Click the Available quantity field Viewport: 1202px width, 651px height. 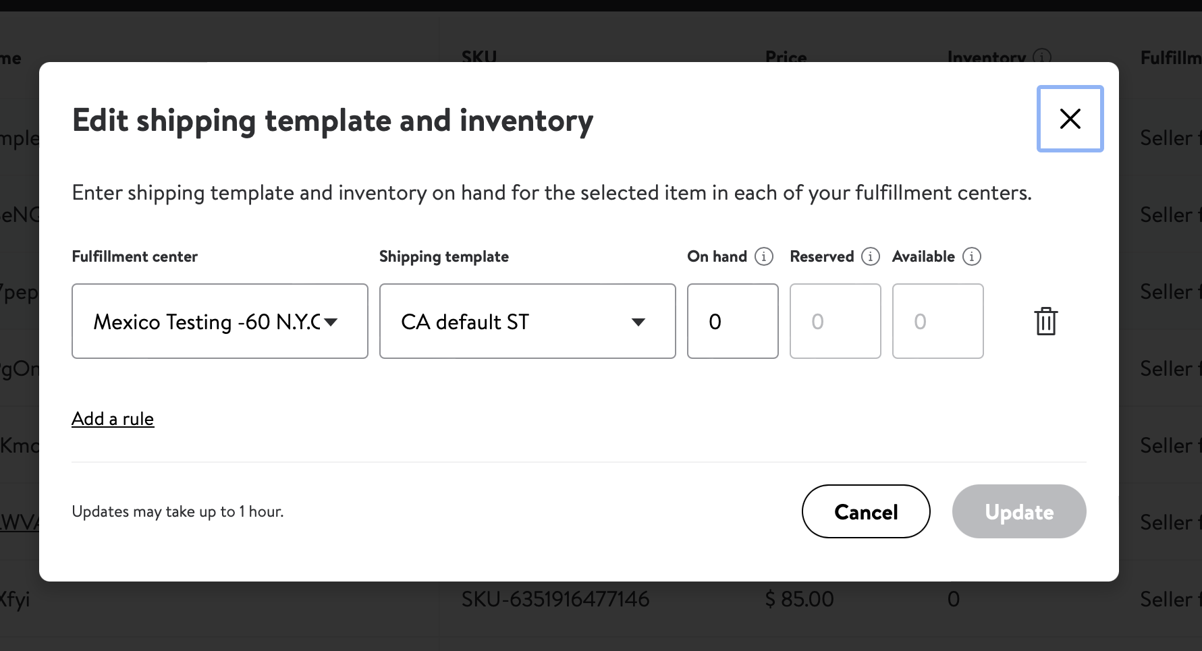(x=938, y=321)
